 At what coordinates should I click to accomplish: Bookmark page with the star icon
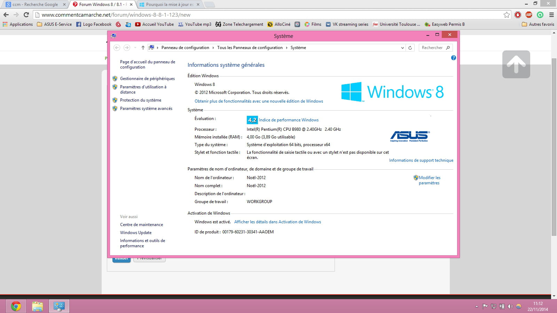pyautogui.click(x=507, y=15)
